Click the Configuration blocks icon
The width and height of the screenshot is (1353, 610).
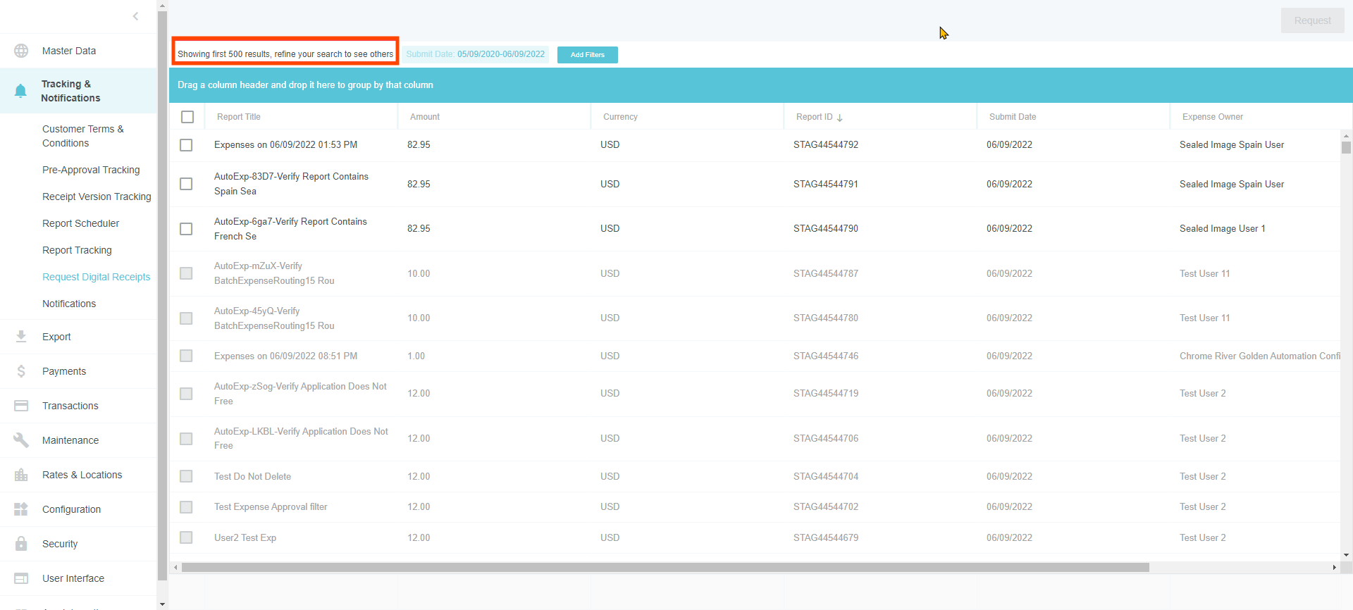[21, 509]
